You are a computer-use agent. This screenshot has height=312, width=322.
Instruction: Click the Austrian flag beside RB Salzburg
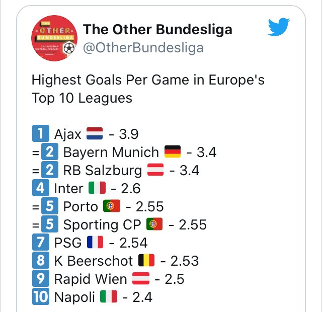coord(155,171)
